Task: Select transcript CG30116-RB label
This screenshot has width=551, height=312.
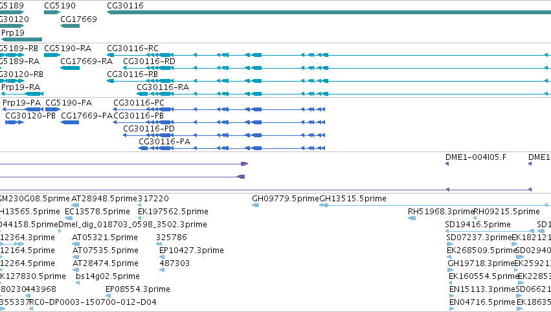Action: coord(132,74)
